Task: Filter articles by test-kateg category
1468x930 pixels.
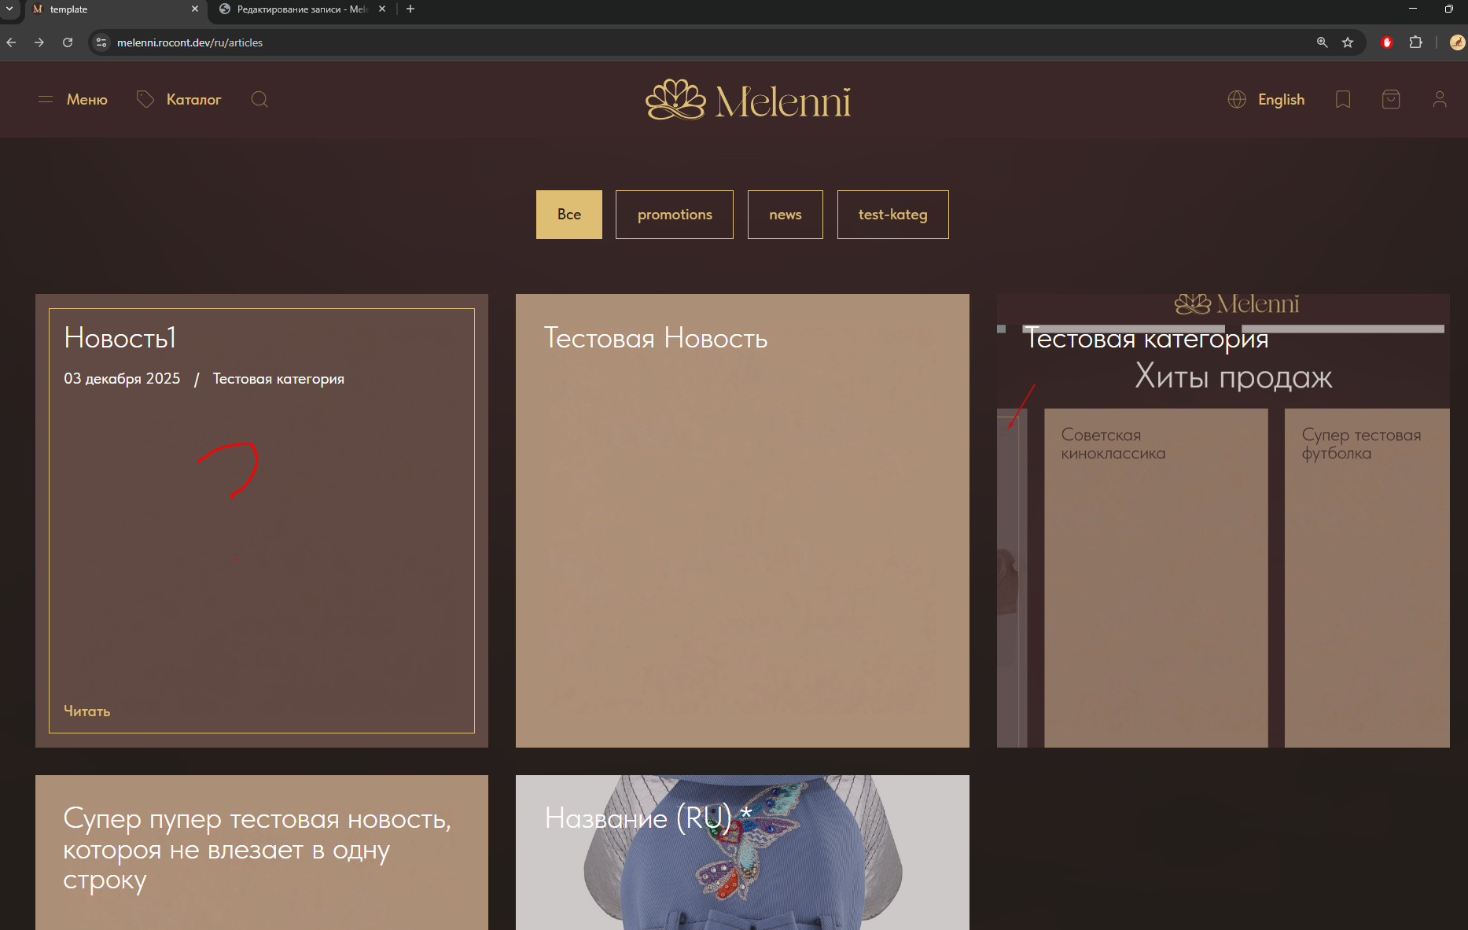Action: click(892, 215)
